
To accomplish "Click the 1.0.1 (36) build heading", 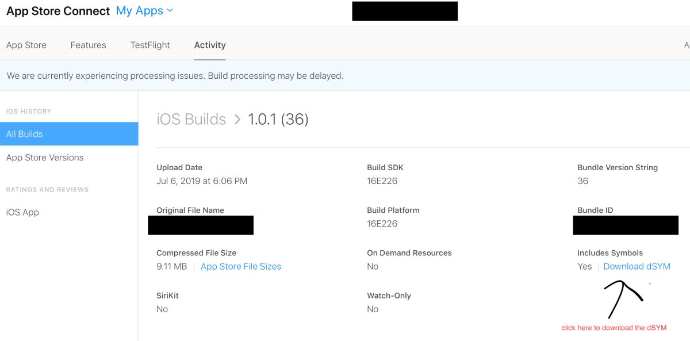I will pyautogui.click(x=278, y=119).
